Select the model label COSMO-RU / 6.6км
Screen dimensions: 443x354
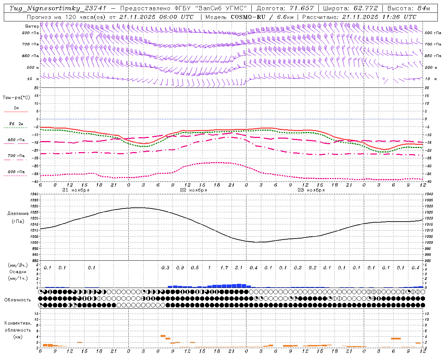[262, 17]
